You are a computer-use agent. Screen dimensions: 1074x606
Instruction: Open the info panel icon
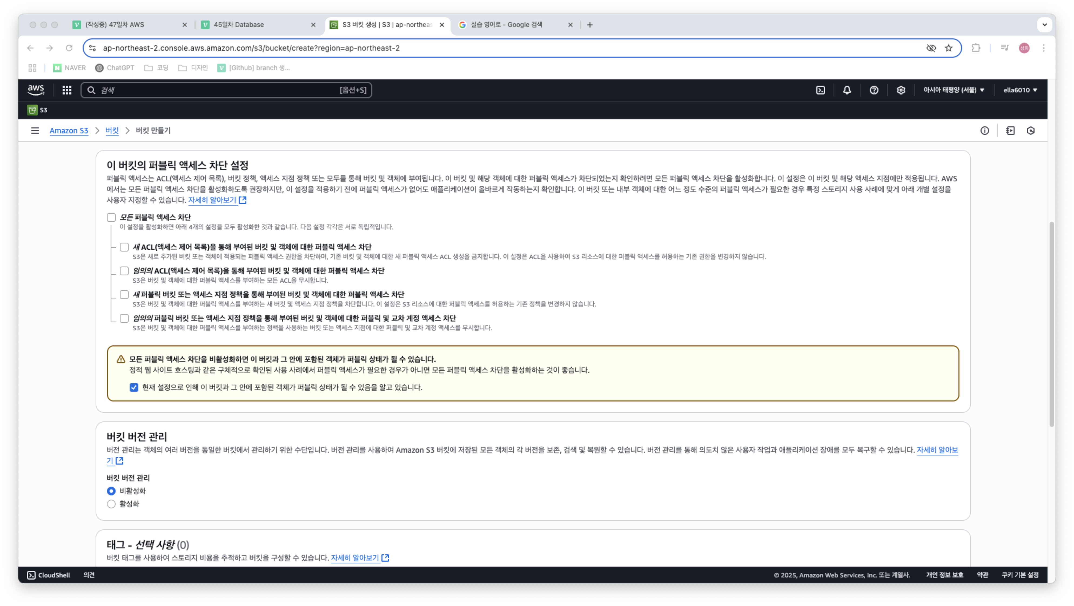point(984,131)
